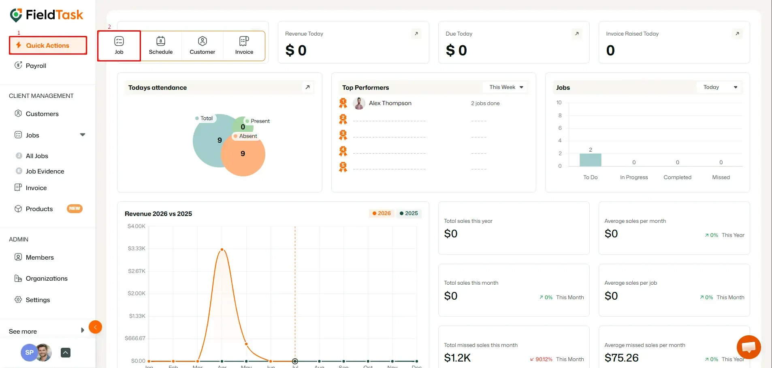
Task: Open the Invoice quick action
Action: (x=244, y=46)
